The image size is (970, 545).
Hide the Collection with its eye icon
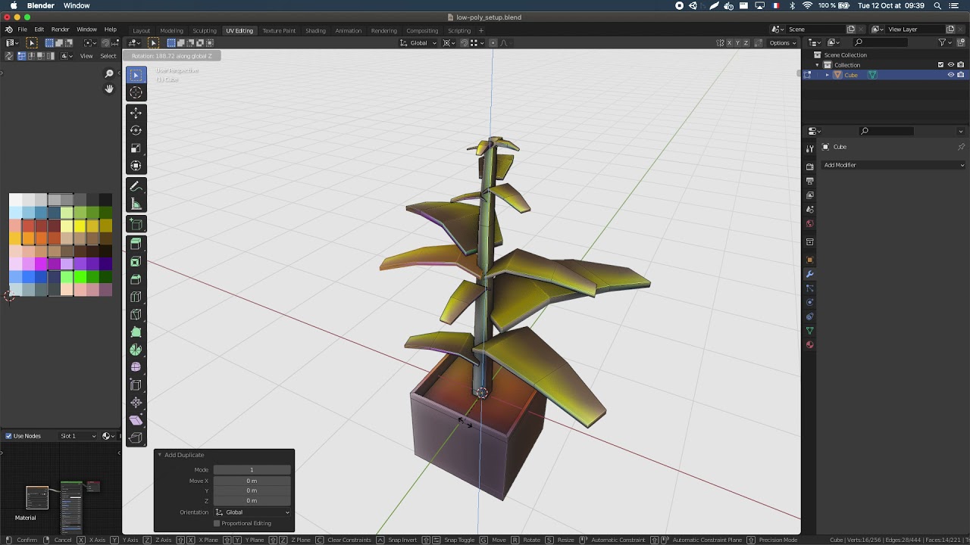(x=951, y=65)
